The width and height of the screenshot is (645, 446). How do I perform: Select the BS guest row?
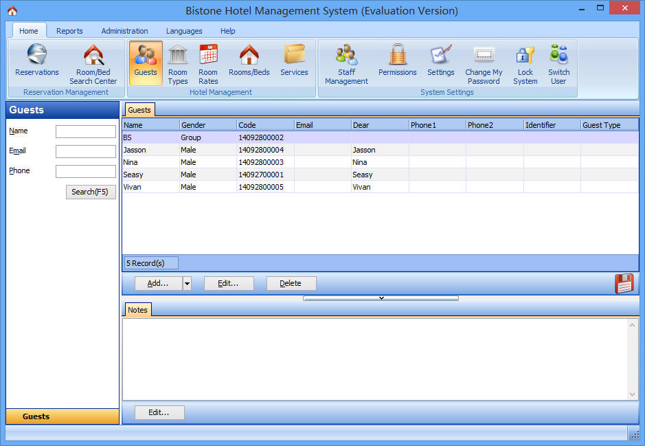pos(381,137)
